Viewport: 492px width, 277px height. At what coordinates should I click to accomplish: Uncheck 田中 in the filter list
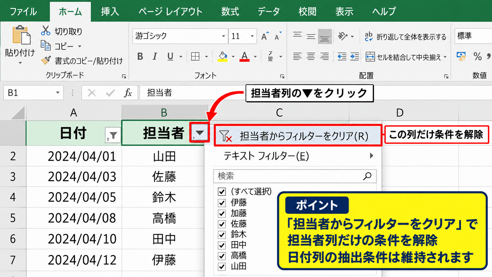(x=222, y=245)
